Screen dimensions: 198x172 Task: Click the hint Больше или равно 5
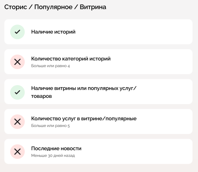tap(51, 126)
